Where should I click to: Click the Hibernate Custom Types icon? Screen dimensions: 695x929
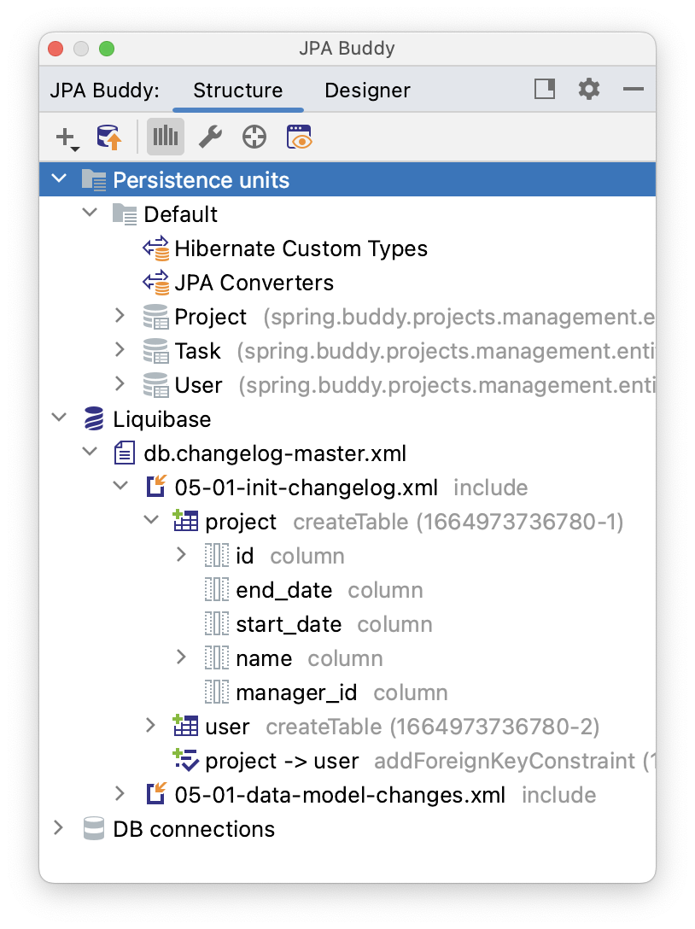point(156,248)
